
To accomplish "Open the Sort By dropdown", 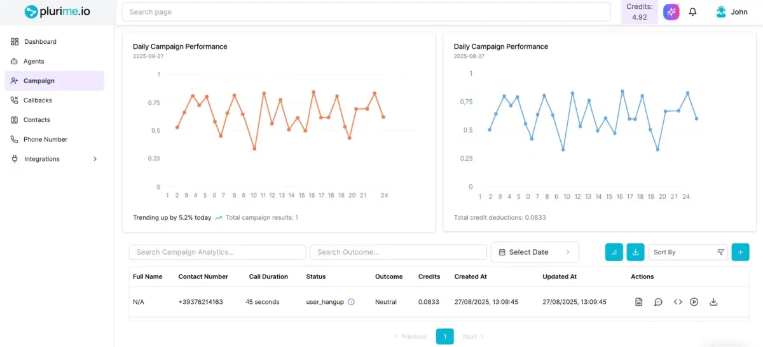I will tap(688, 252).
